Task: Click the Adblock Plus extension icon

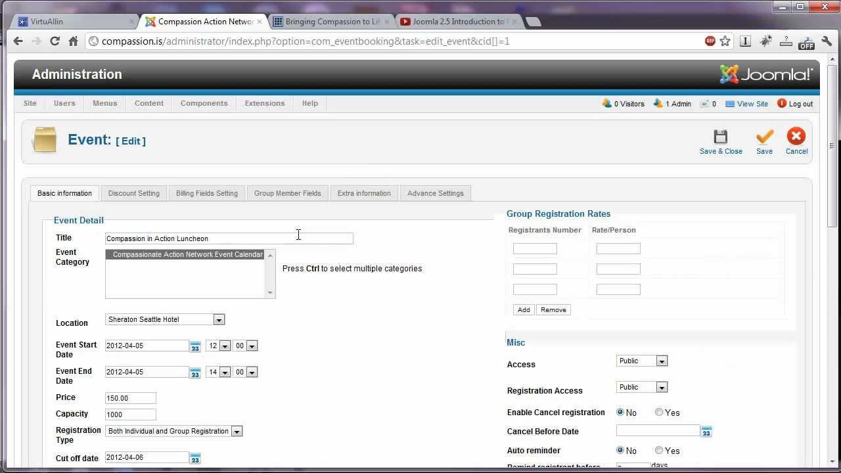Action: coord(710,41)
